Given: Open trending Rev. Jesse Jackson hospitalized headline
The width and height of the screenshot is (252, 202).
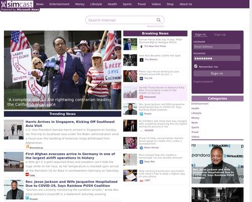Looking at the screenshot, I should (x=72, y=183).
